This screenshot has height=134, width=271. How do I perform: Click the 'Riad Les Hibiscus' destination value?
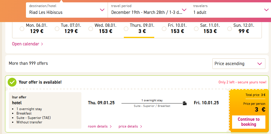(46, 12)
